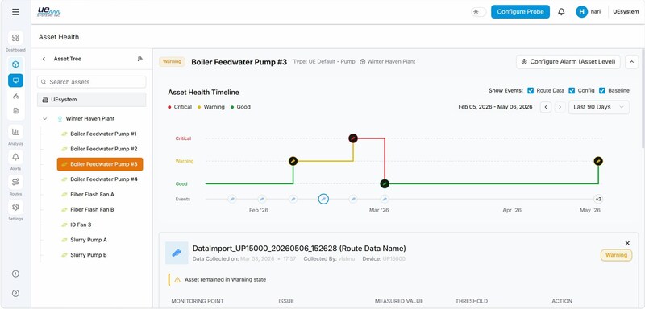Click the route data probe icon
645x309 pixels.
(x=177, y=253)
